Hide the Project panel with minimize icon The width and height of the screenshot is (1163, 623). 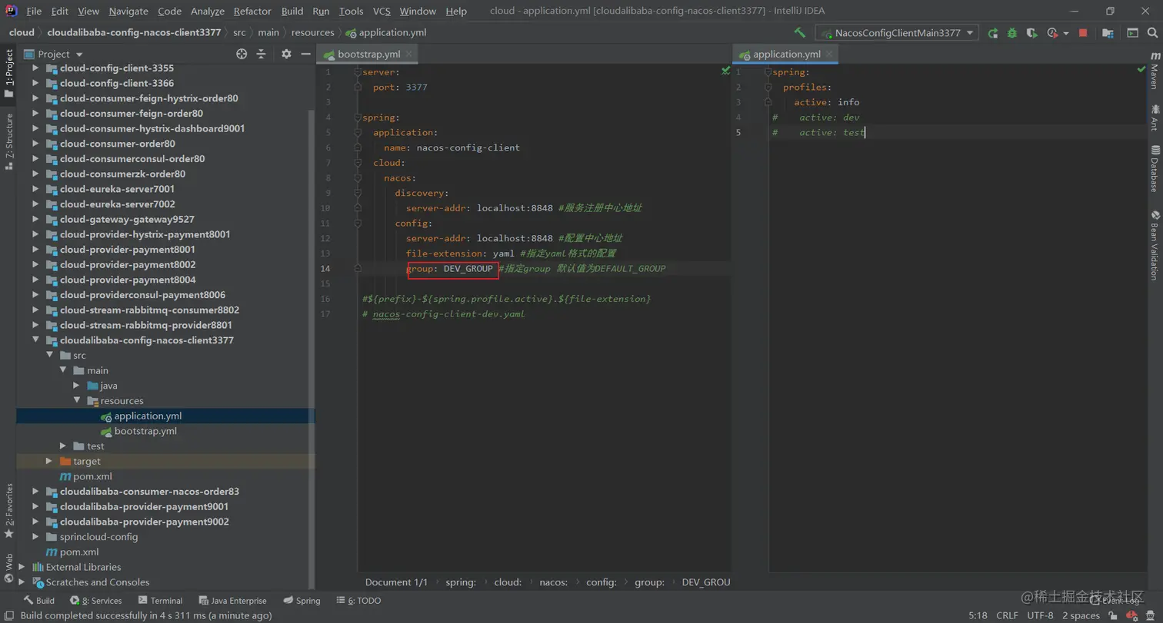(305, 54)
